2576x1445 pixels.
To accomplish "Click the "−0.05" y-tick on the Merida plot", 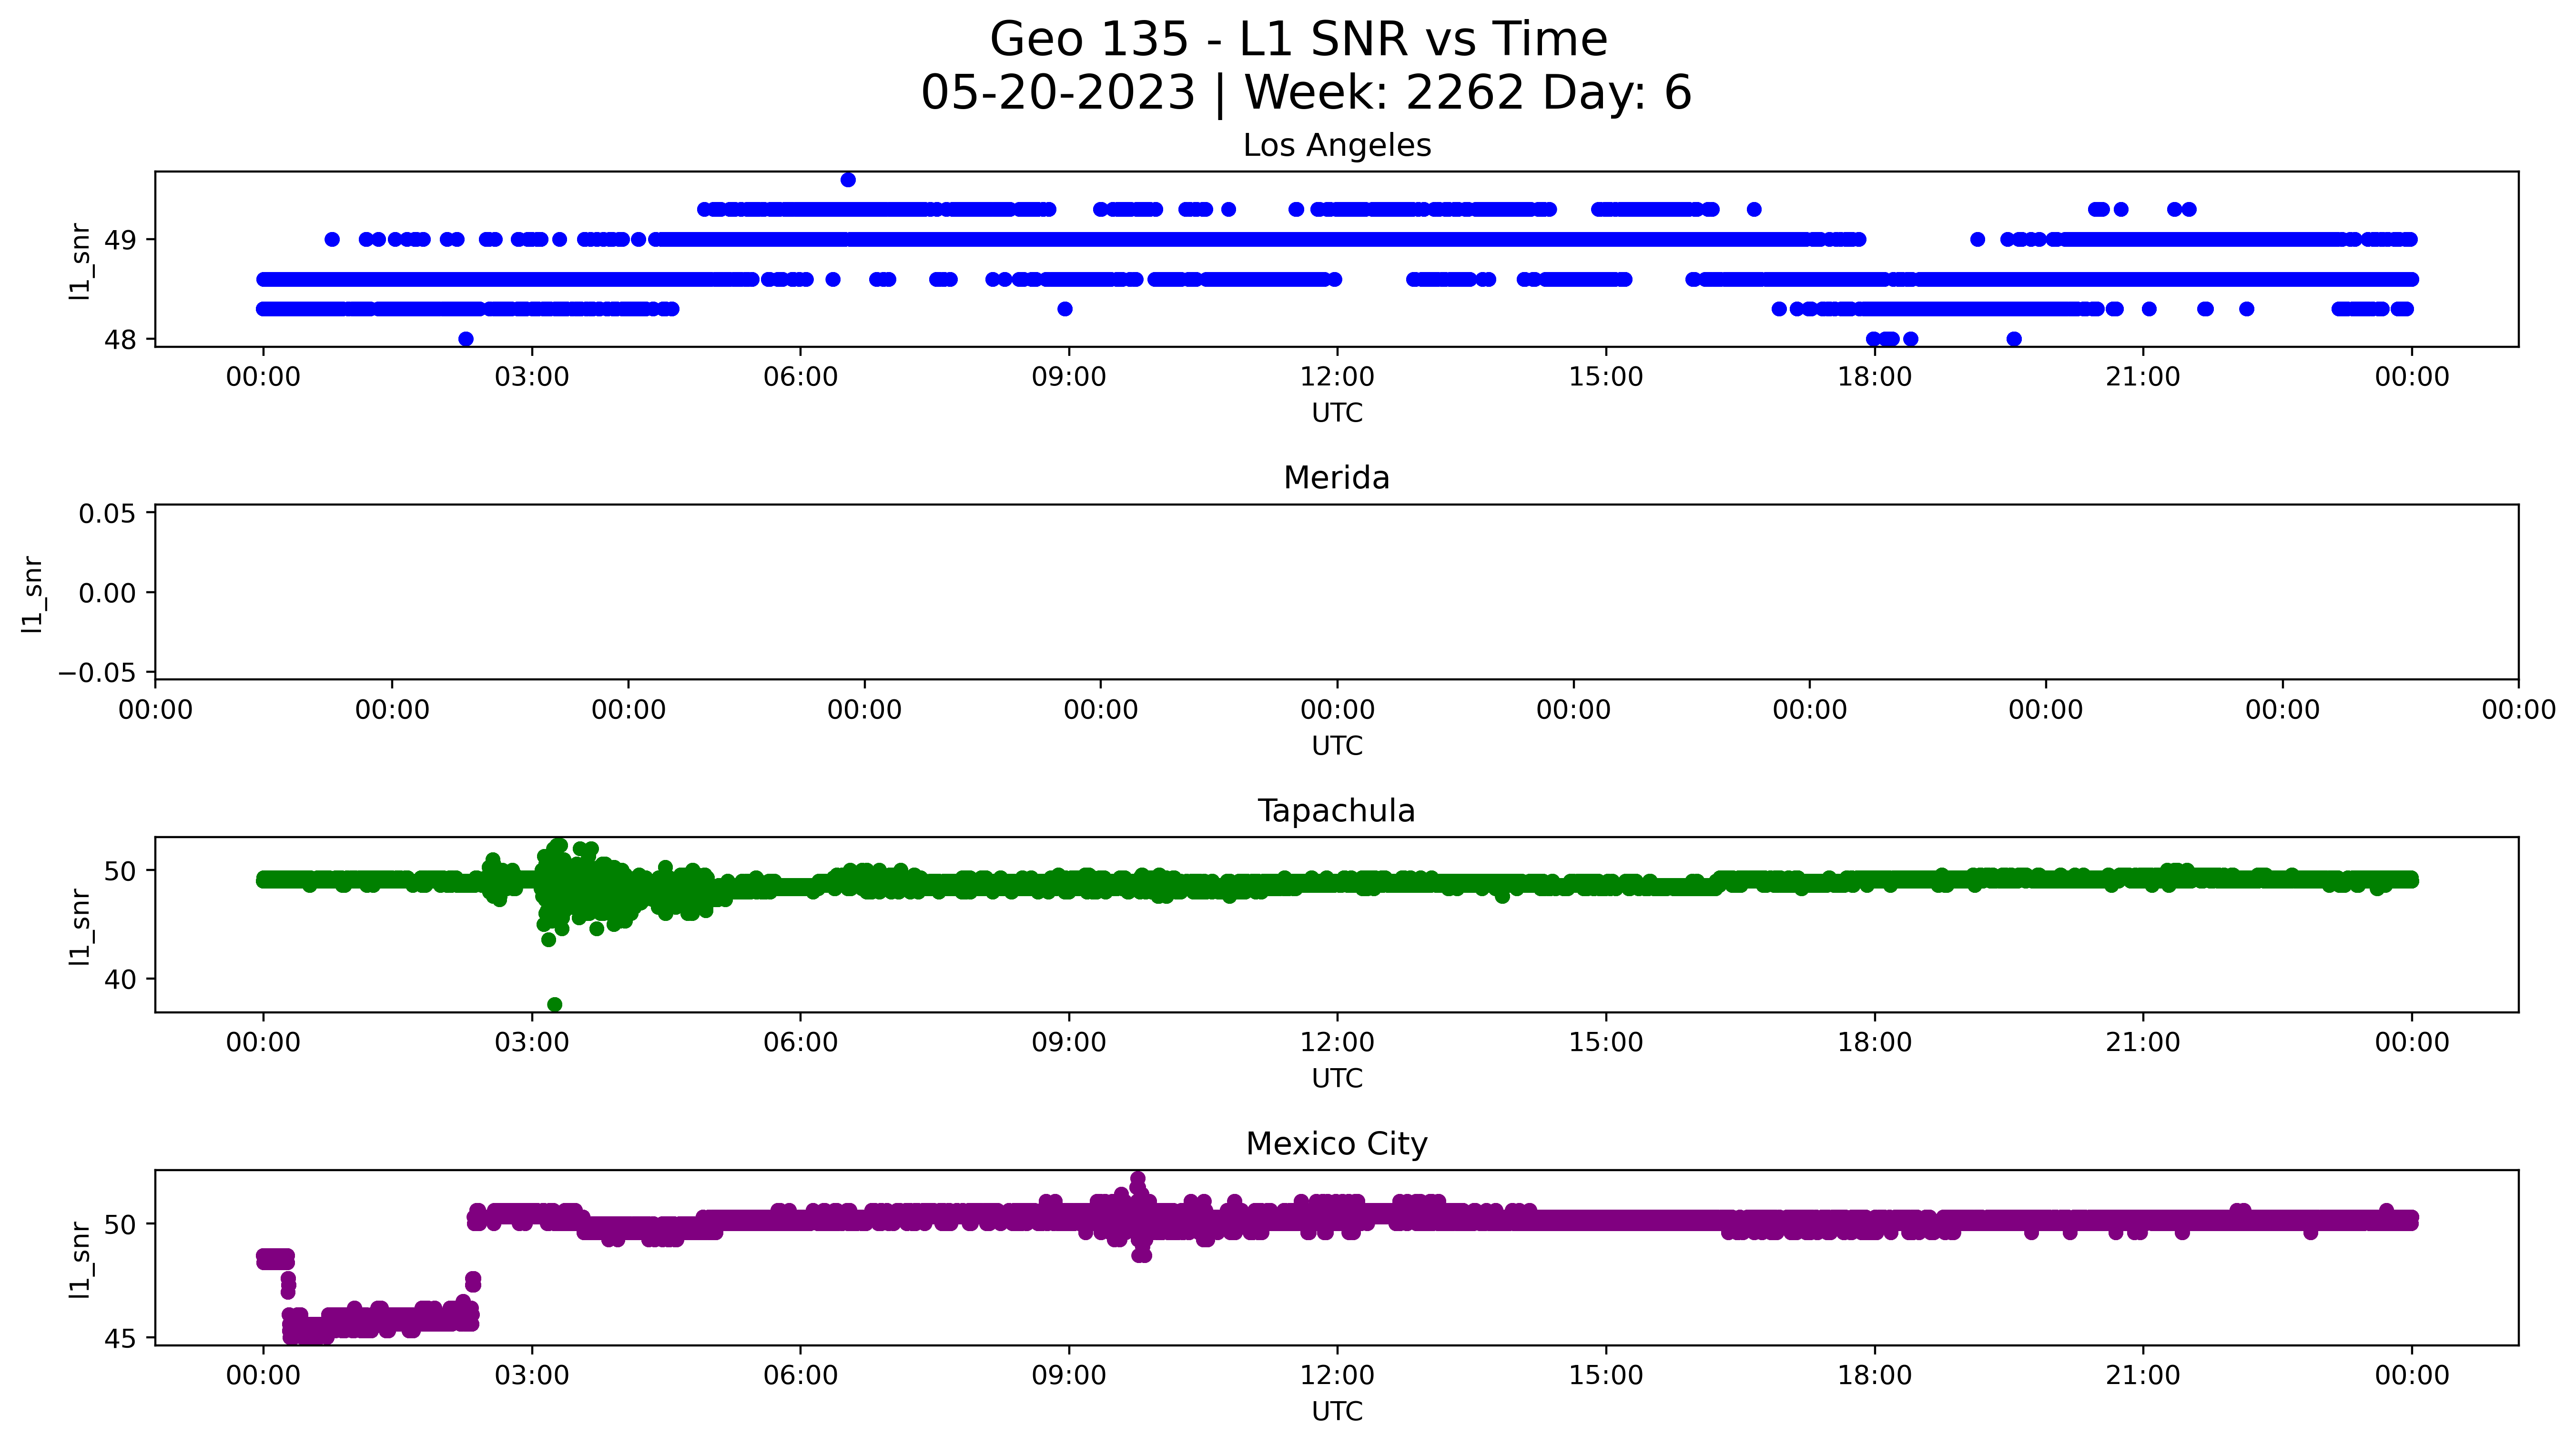I will point(97,672).
